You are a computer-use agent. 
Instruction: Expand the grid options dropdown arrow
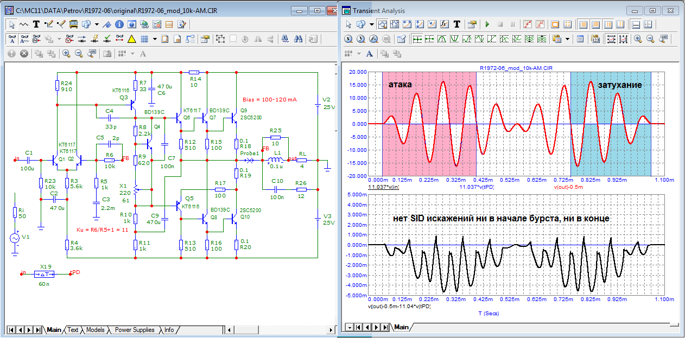click(155, 39)
